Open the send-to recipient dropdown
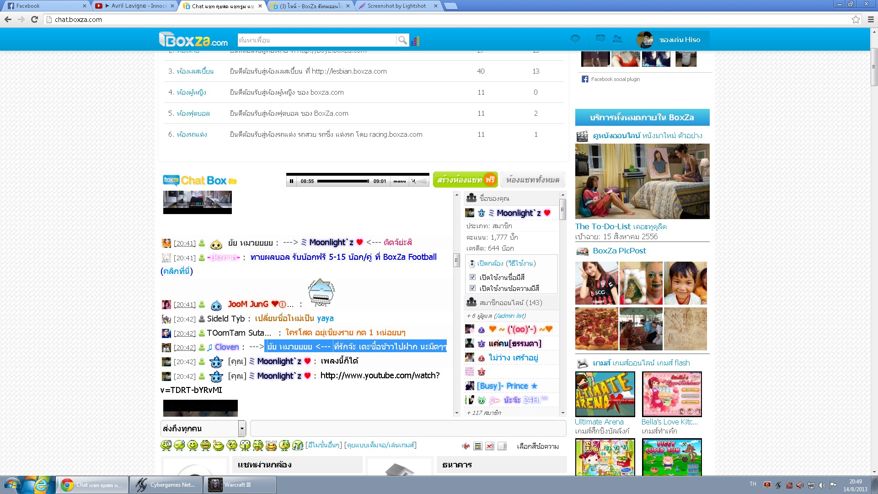Image resolution: width=878 pixels, height=494 pixels. coord(242,429)
